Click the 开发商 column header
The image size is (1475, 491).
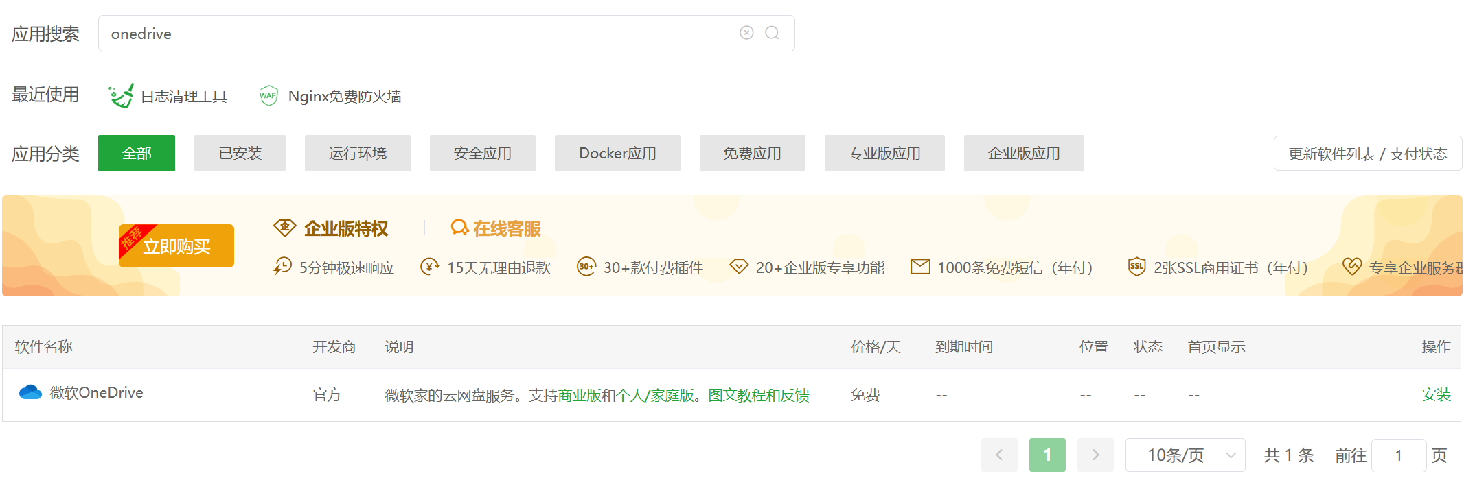click(x=334, y=346)
